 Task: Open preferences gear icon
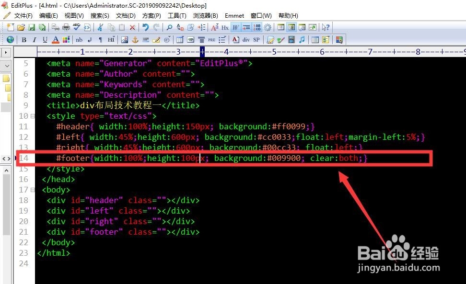pyautogui.click(x=268, y=28)
